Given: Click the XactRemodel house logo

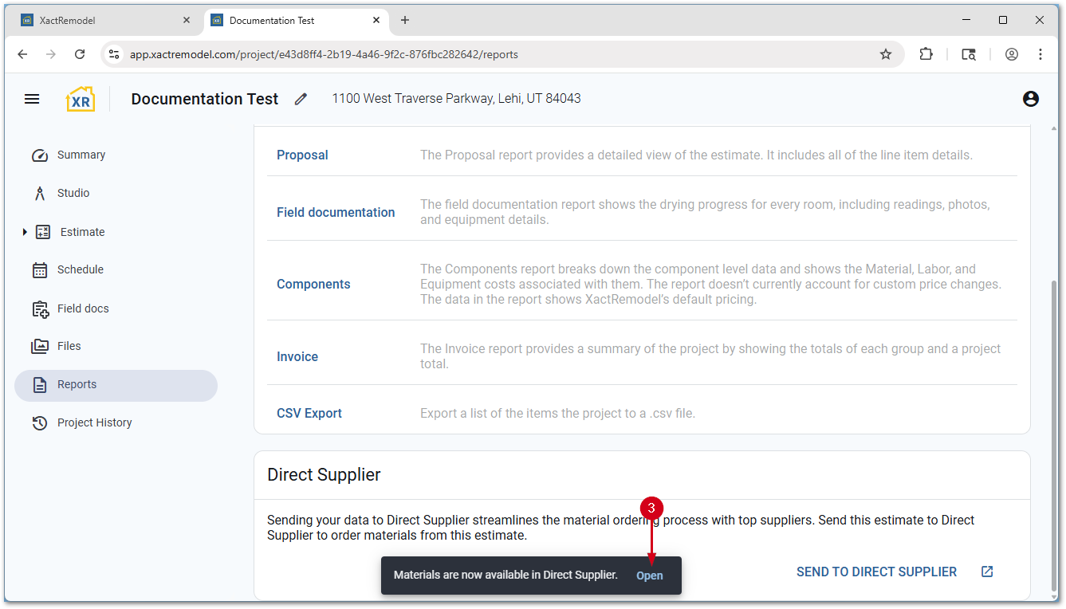Looking at the screenshot, I should click(x=80, y=99).
